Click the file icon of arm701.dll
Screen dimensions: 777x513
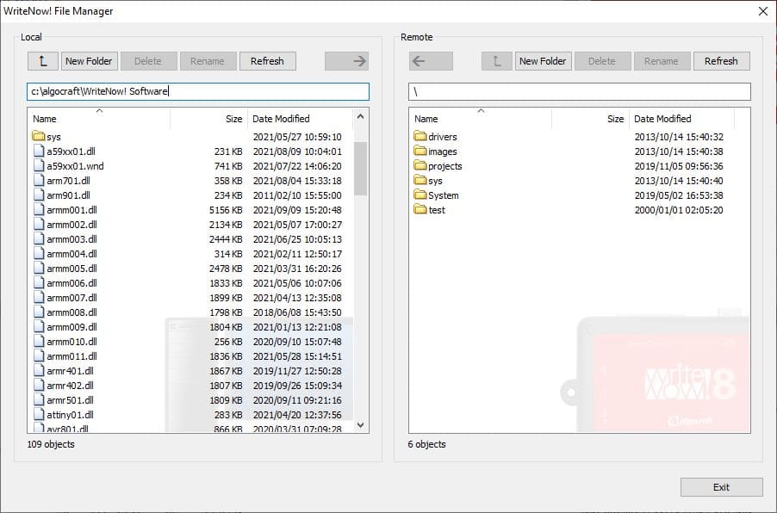coord(39,180)
